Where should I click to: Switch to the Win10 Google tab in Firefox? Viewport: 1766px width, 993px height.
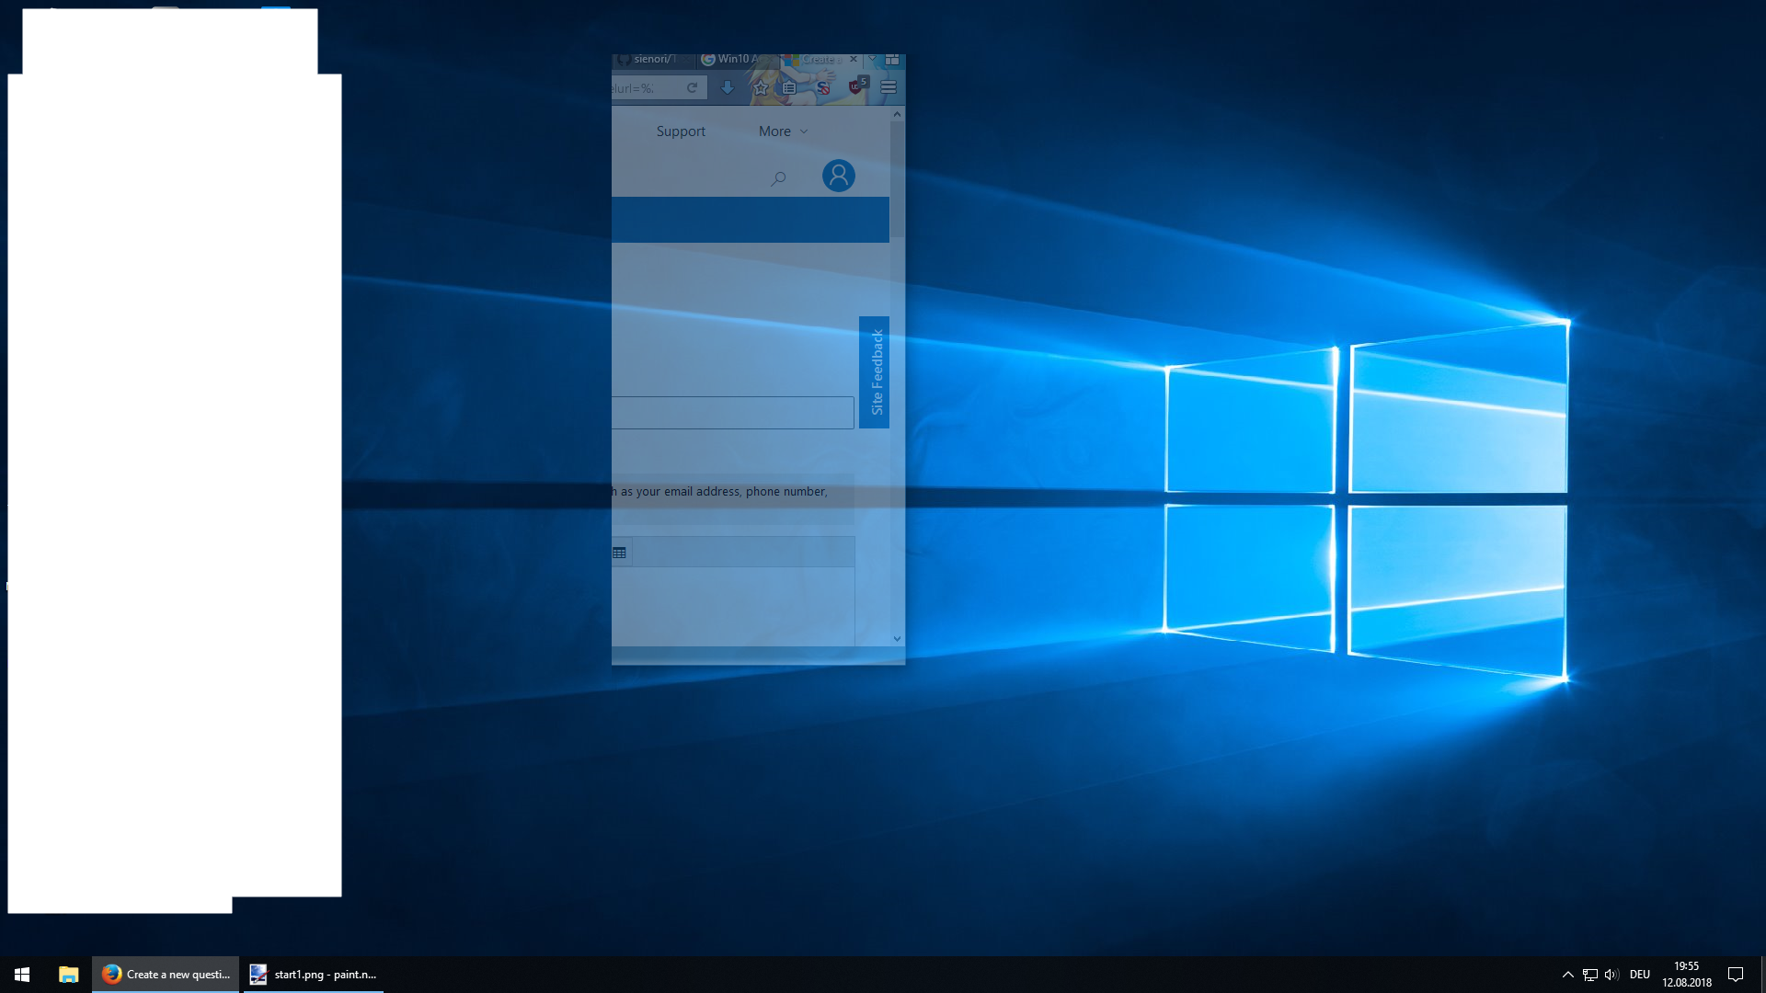(x=736, y=60)
